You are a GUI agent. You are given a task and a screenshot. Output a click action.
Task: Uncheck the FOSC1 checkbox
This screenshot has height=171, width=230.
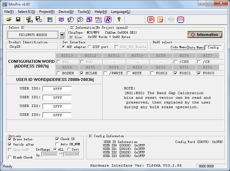click(176, 73)
